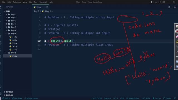The image size is (178, 100).
Task: Open the run options dropdown arrow
Action: (172, 7)
